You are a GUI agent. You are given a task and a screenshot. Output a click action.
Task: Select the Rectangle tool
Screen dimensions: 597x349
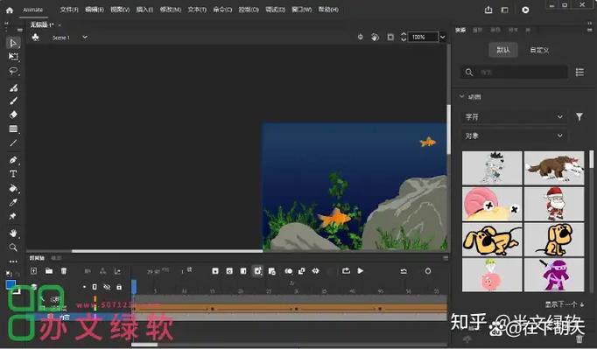coord(13,129)
